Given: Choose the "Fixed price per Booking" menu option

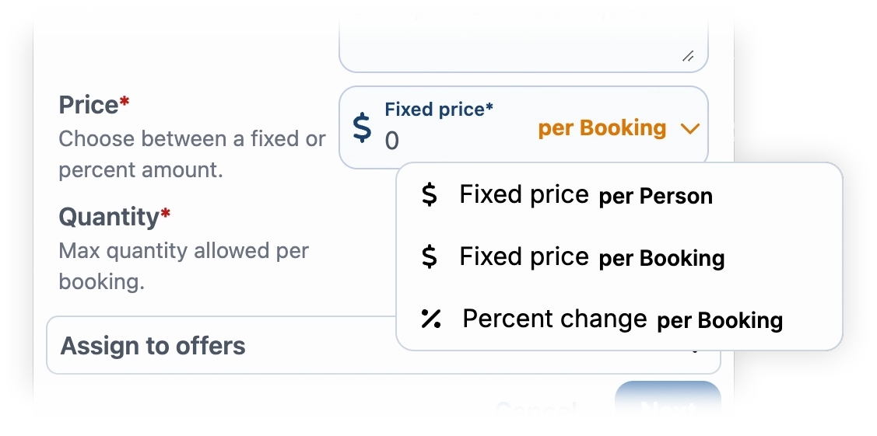Looking at the screenshot, I should click(591, 257).
